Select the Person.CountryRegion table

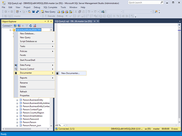tap(33, 113)
